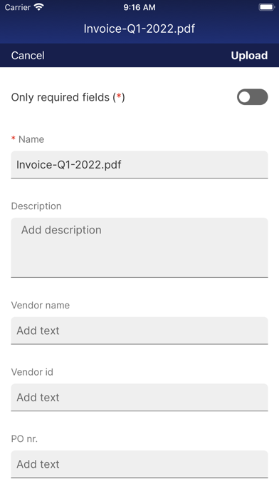
Task: Focus the Name input field
Action: (x=139, y=164)
